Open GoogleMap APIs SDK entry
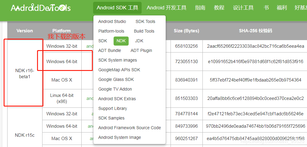The height and width of the screenshot is (147, 307). pos(119,70)
